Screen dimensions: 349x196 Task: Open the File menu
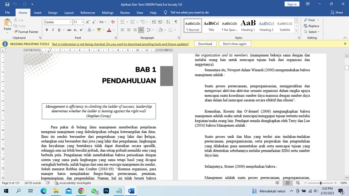coord(7,12)
